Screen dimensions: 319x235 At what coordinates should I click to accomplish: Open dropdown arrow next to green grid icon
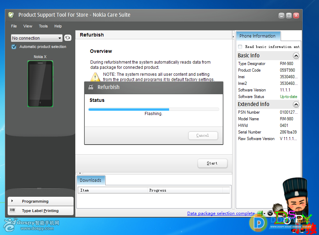(x=265, y=213)
